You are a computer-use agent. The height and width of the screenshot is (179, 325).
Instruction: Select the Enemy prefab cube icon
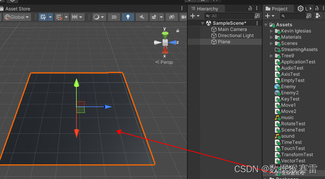(x=277, y=87)
